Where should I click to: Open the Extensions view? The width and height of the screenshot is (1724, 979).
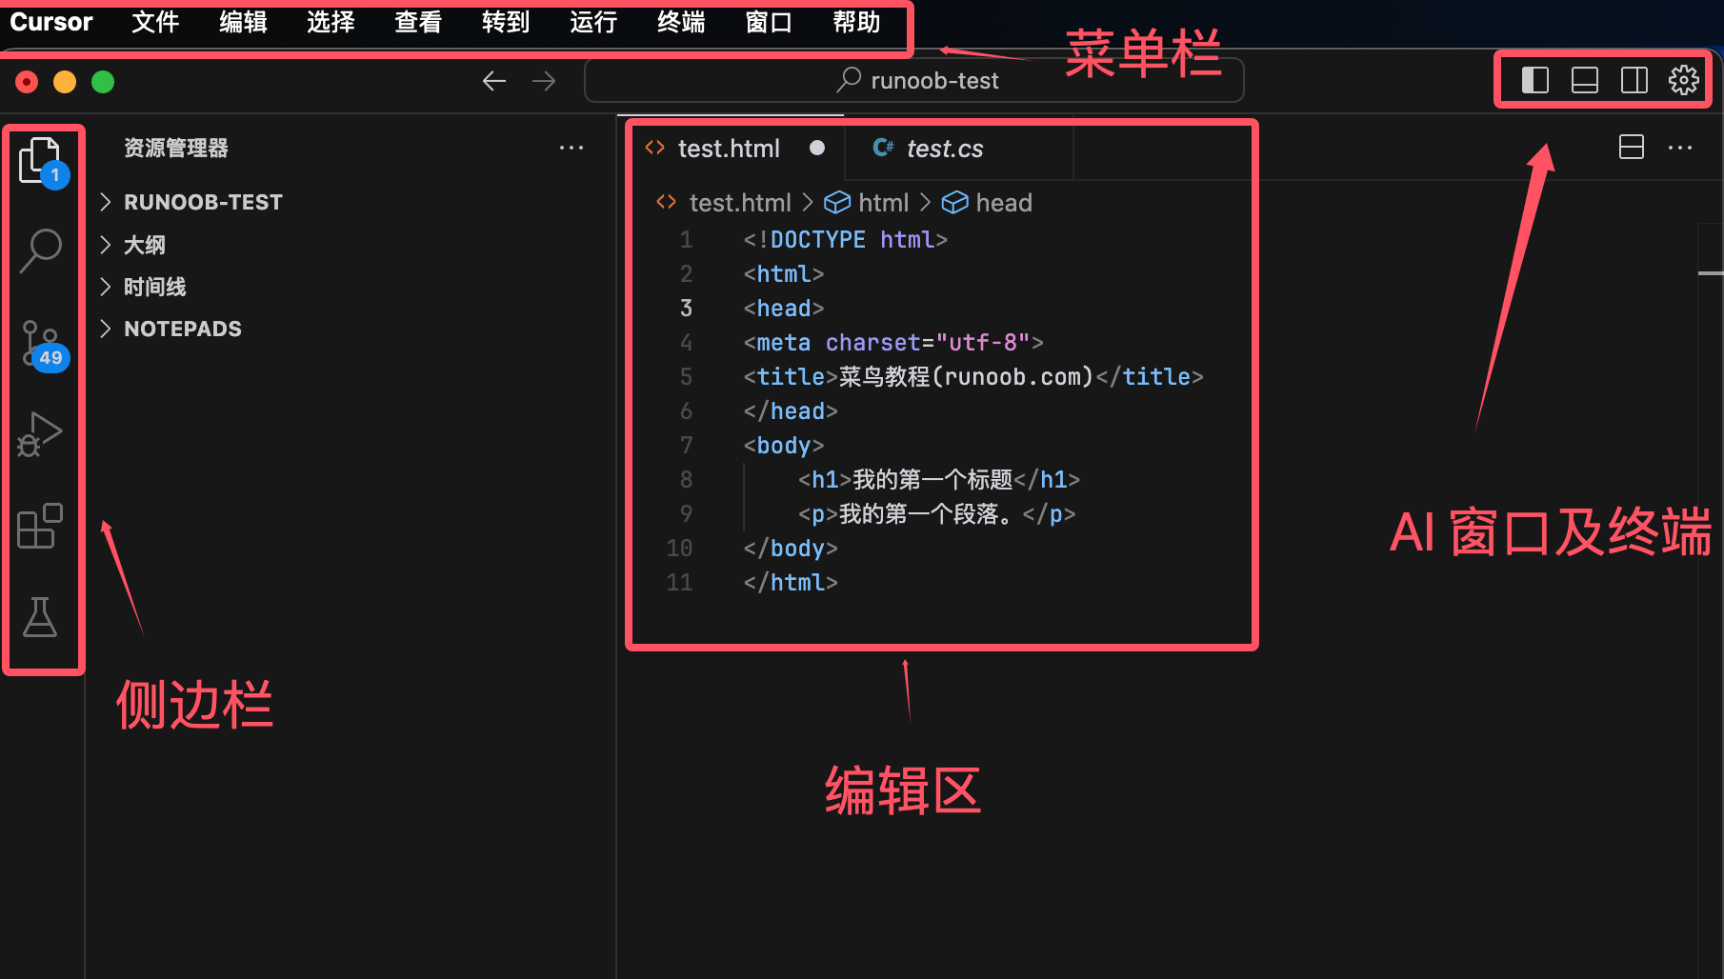click(42, 526)
